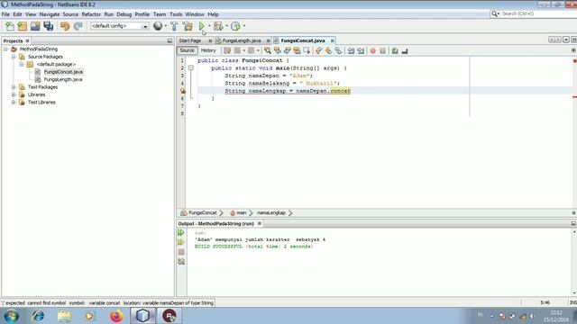Click the Comment editor toolbar icon

pyautogui.click(x=395, y=50)
